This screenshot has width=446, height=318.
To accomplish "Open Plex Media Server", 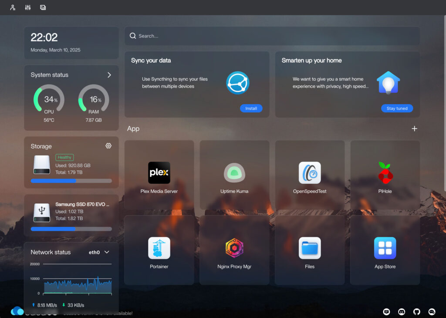I will [159, 173].
